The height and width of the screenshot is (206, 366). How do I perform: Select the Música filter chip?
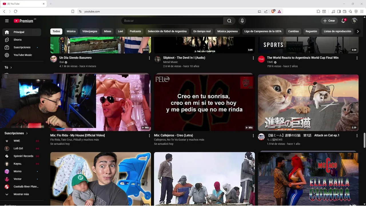click(71, 31)
